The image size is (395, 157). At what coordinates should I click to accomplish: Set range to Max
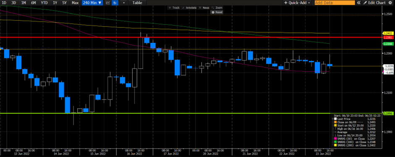point(75,3)
